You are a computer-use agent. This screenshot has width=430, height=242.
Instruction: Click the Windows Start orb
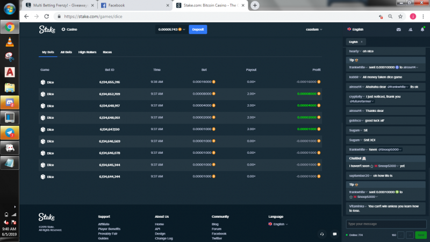(x=10, y=9)
